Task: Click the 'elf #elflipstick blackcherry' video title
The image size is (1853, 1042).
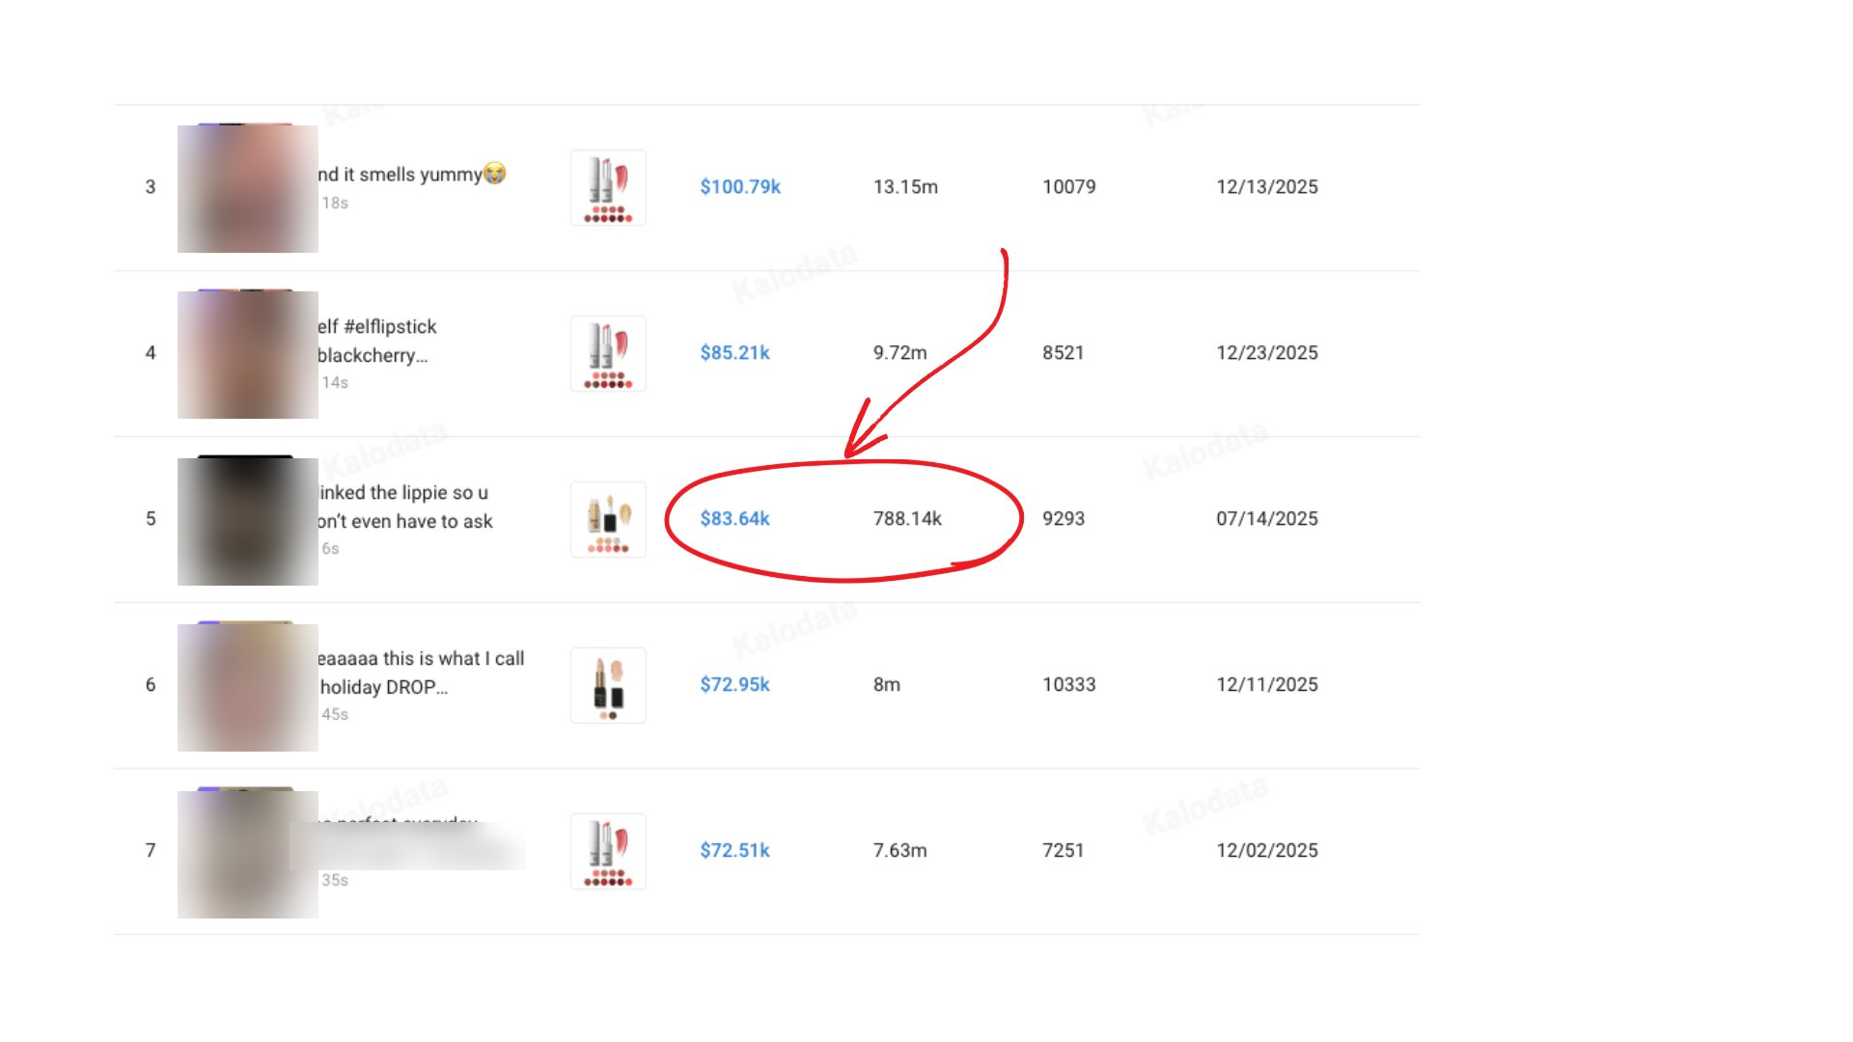Action: coord(377,341)
